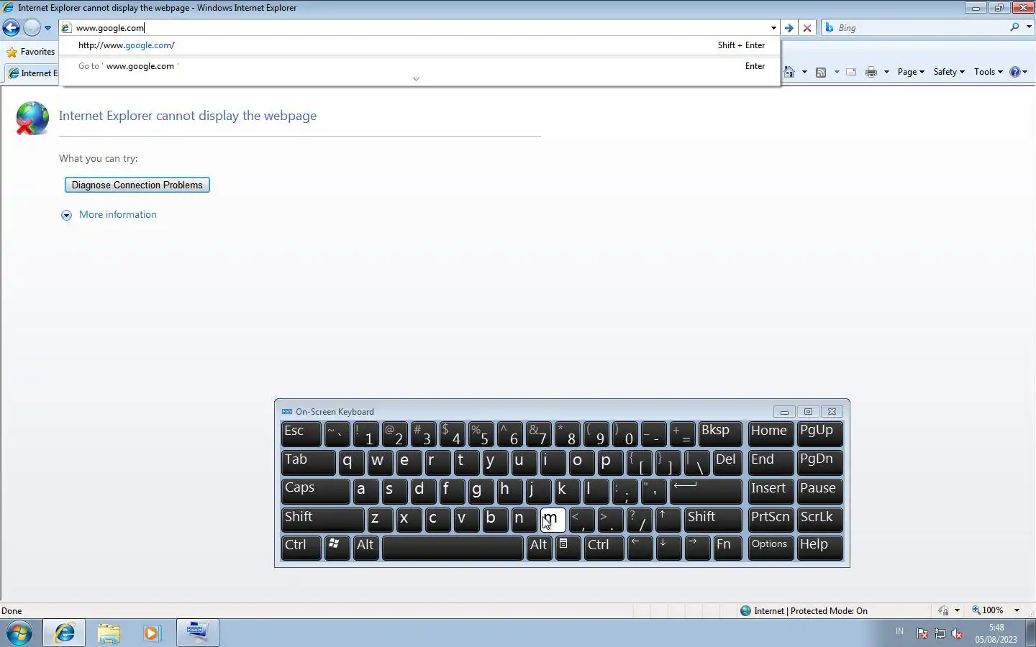Open the Home button dropdown arrow
The height and width of the screenshot is (647, 1036).
pos(804,72)
